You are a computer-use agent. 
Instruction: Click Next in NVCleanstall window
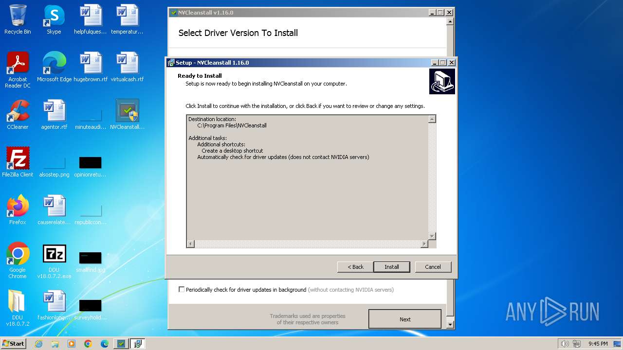click(405, 319)
